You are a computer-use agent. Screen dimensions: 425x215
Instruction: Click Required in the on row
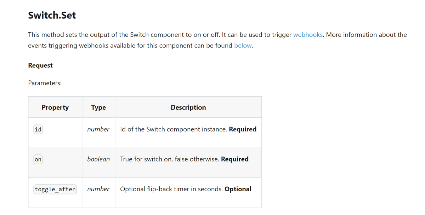pyautogui.click(x=235, y=159)
